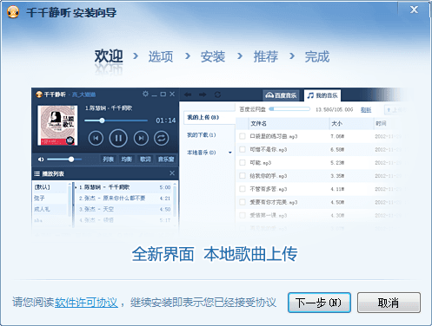Open the 软件许可协议 license link
This screenshot has height=326, width=432.
(x=86, y=303)
